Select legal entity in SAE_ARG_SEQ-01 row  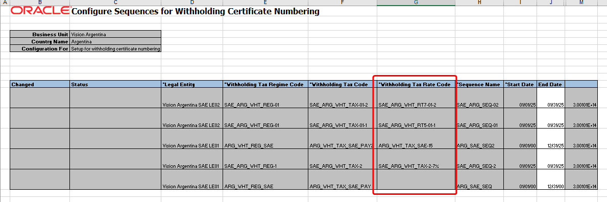[x=192, y=118]
